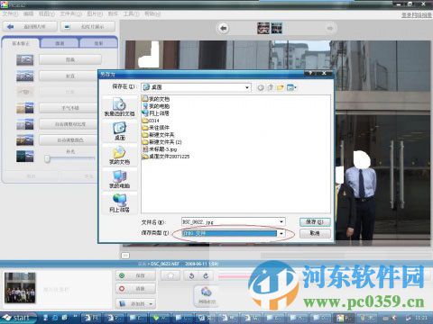Click the Auto Contrast thumbnail icon
Viewport: 433px width, 324px height.
tap(25, 124)
